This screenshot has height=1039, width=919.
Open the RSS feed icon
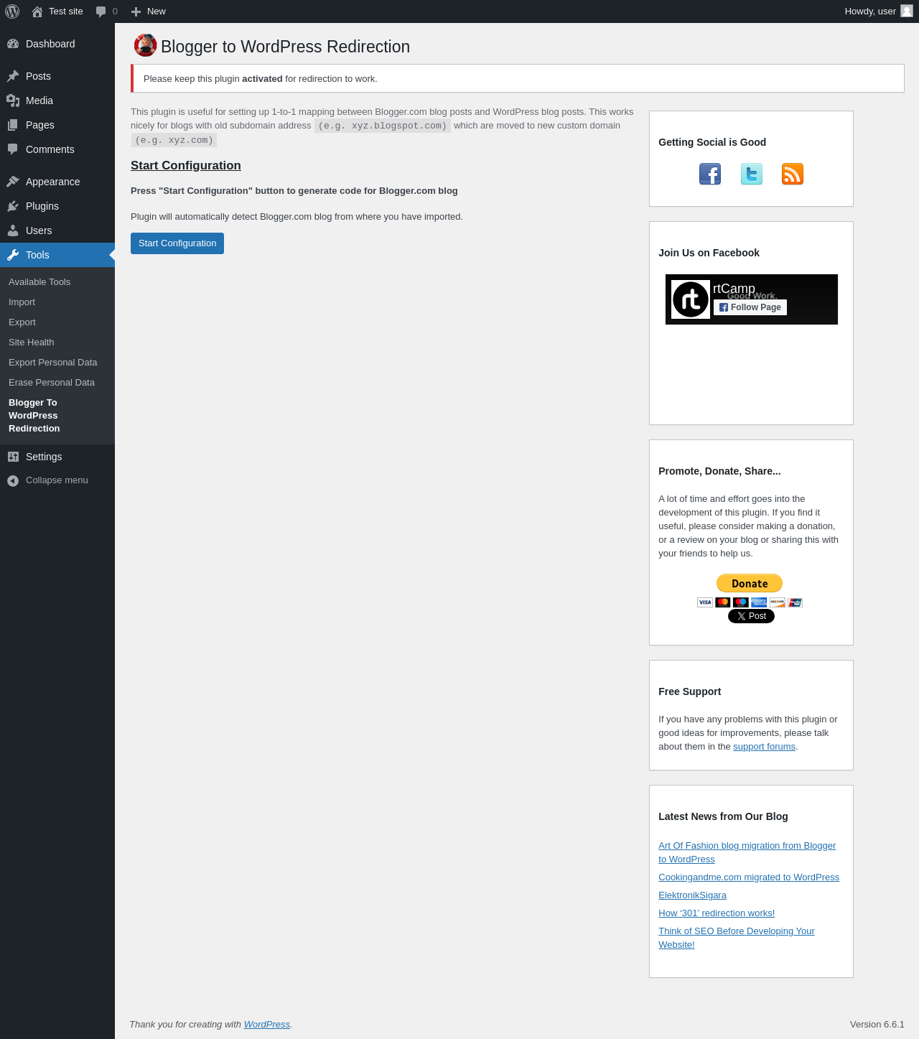coord(793,174)
